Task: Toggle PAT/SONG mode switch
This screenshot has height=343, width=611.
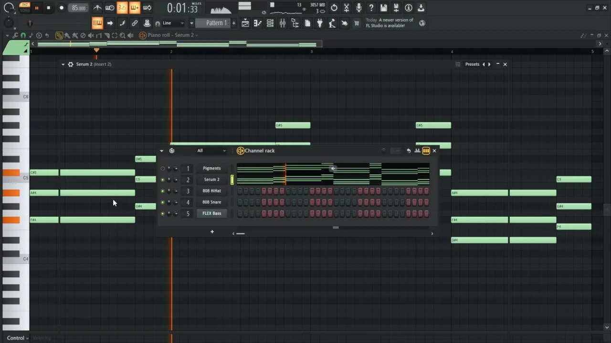Action: (x=25, y=8)
